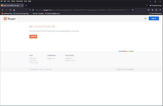Click the forward navigation arrow
This screenshot has width=163, height=106.
click(x=6, y=10)
